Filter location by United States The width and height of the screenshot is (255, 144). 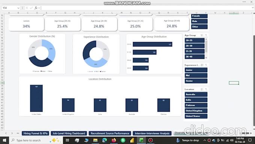click(x=196, y=116)
